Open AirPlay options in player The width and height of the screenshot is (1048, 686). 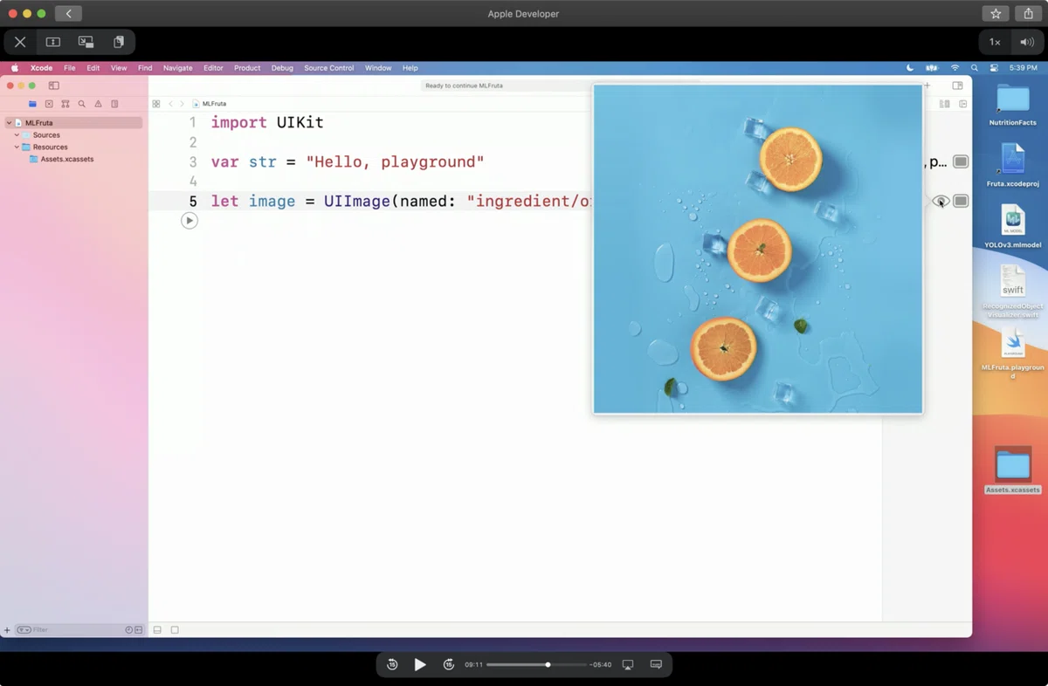click(627, 665)
